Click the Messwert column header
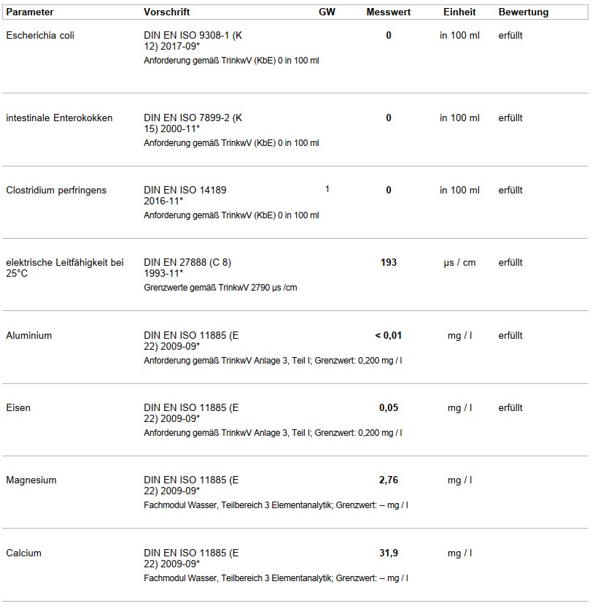595x606 pixels. pos(388,12)
